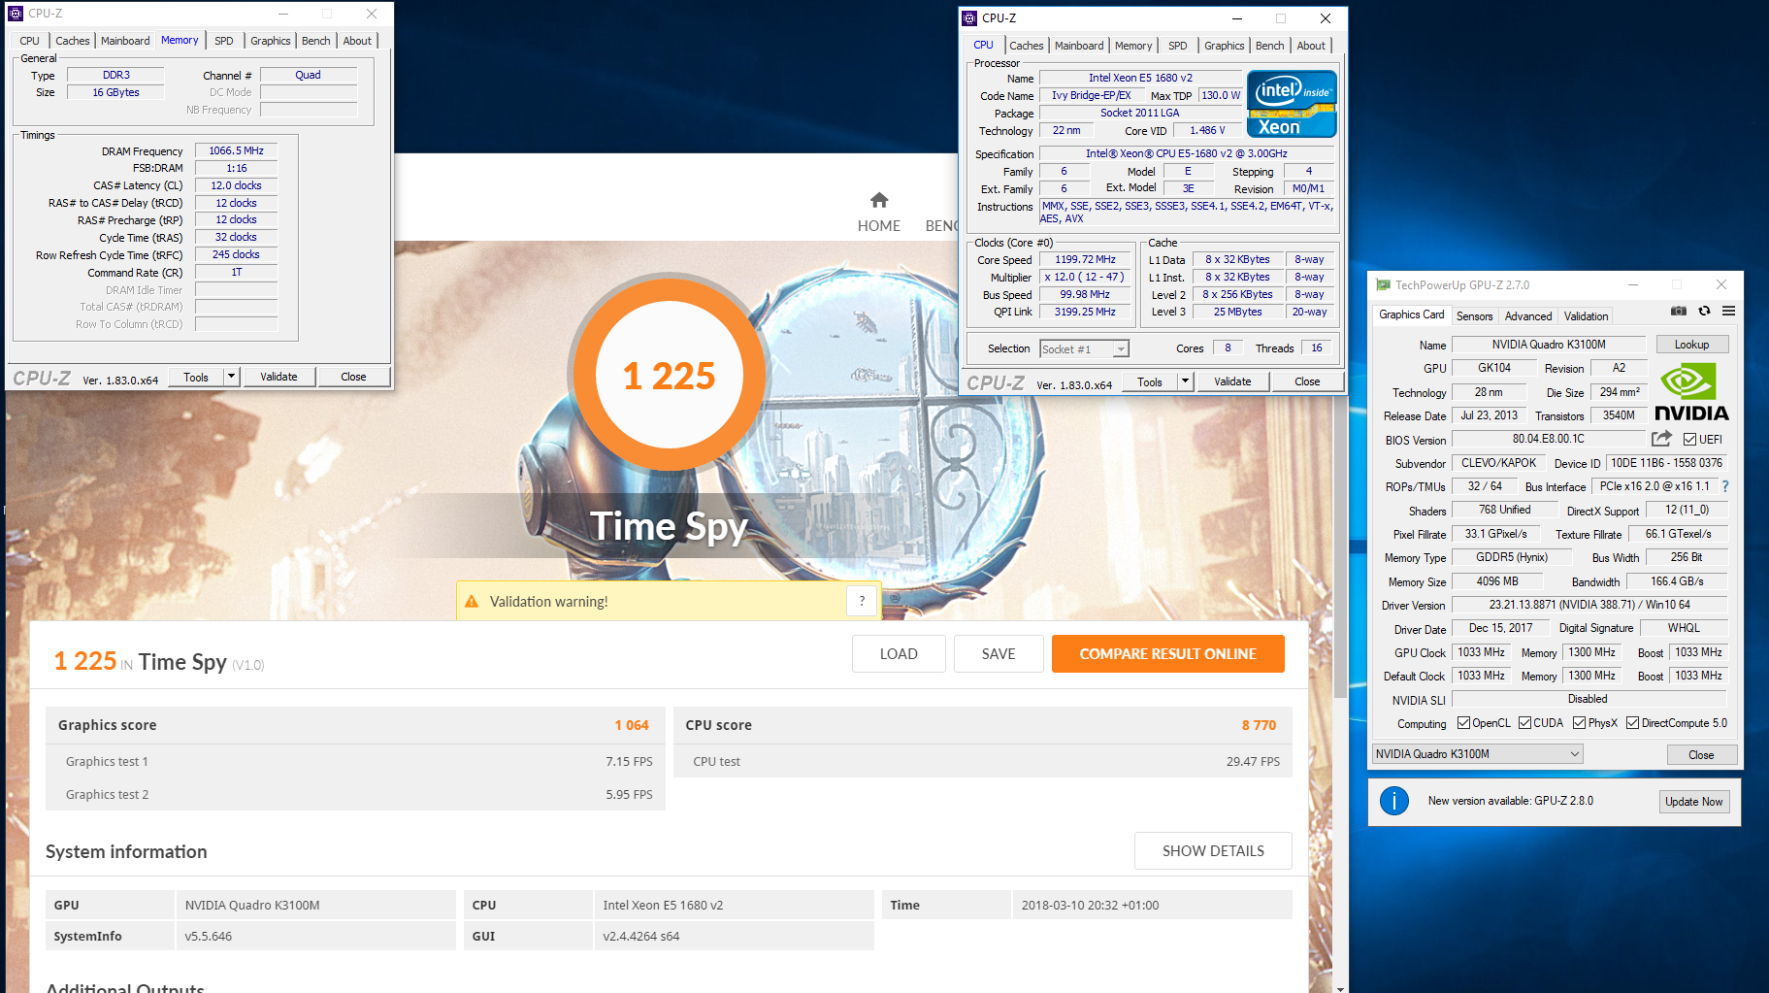Click the CPU-Z processor window title icon
The width and height of the screenshot is (1769, 993).
pos(969,18)
